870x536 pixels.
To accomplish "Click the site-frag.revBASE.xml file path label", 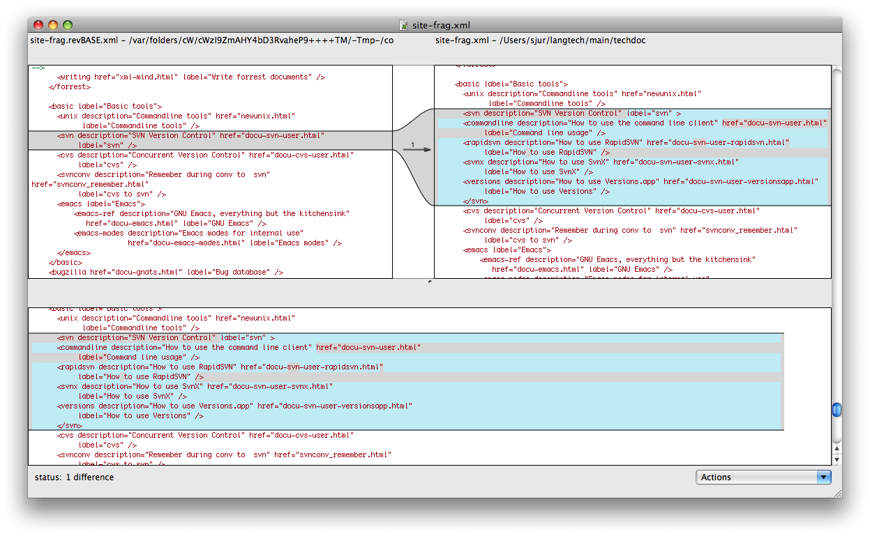I will (212, 40).
